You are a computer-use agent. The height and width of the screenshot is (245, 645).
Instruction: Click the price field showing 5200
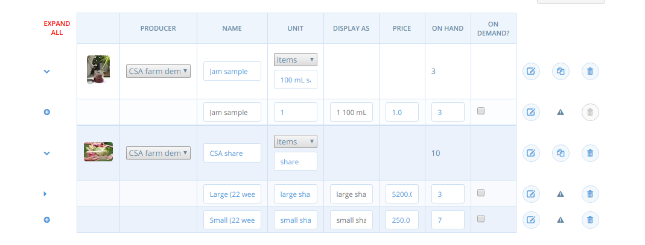(x=402, y=194)
